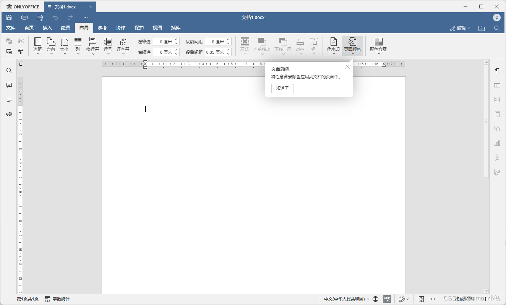Viewport: 506px width, 305px height.
Task: Open text art settings in right sidebar
Action: click(x=497, y=157)
